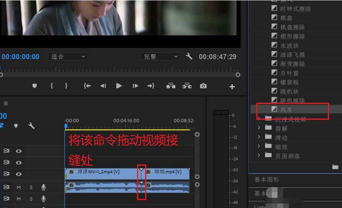Open the 完整 playback resolution dropdown
This screenshot has height=208, width=342.
click(x=160, y=57)
